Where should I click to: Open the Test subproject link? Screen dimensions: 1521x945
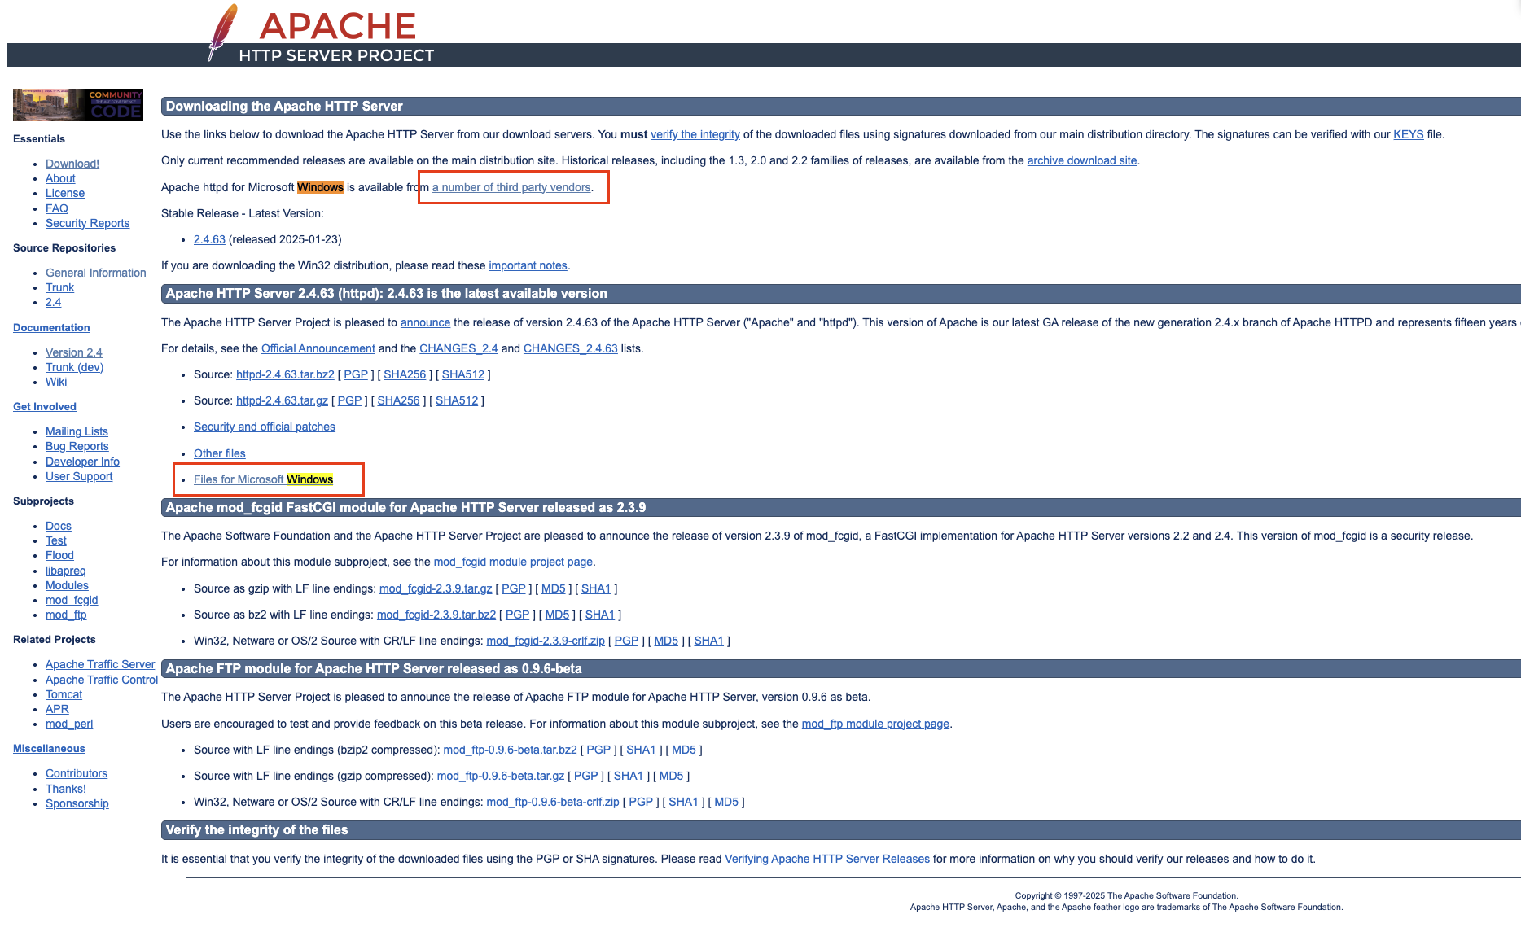point(56,540)
